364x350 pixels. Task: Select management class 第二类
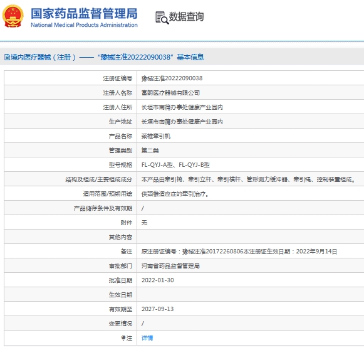(150, 151)
